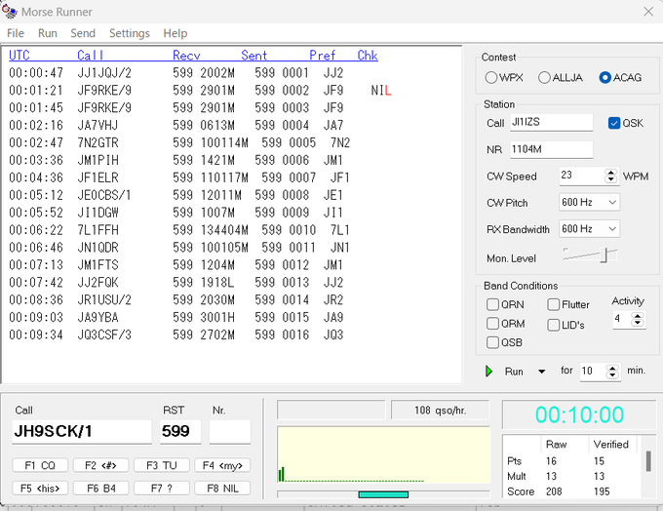This screenshot has width=663, height=511.
Task: Decrease run duration minutes with down arrow
Action: pyautogui.click(x=612, y=374)
